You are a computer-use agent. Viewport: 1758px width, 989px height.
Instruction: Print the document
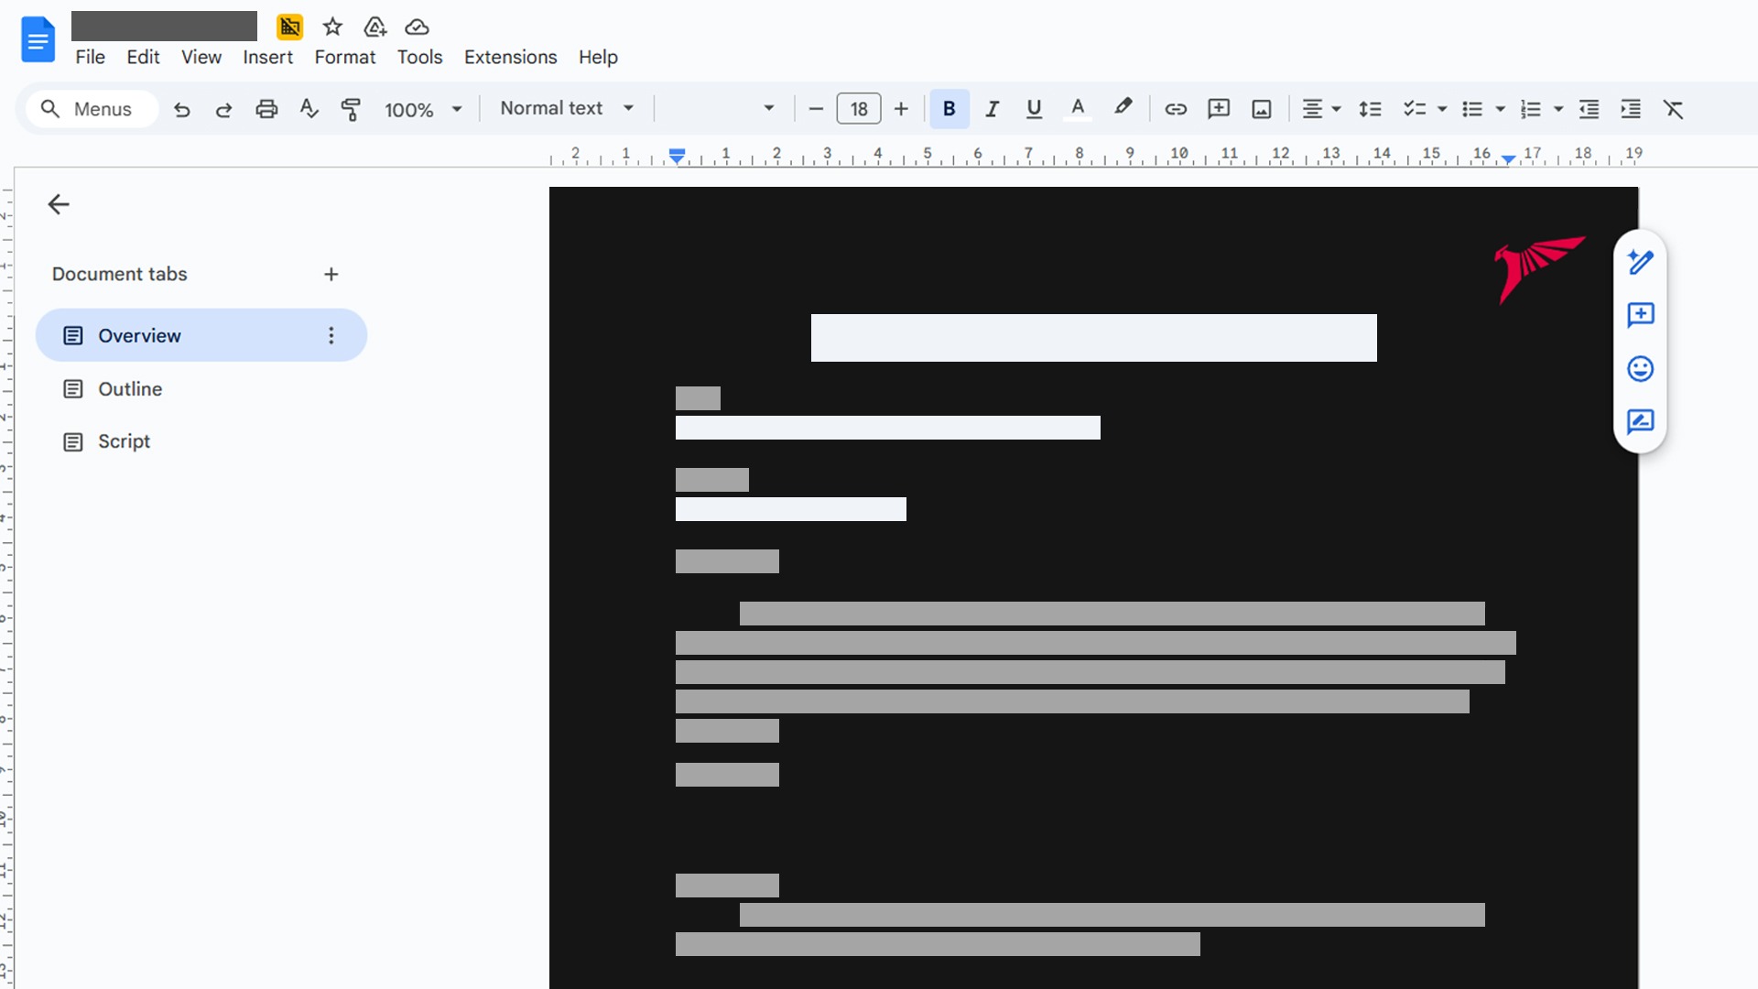point(266,109)
